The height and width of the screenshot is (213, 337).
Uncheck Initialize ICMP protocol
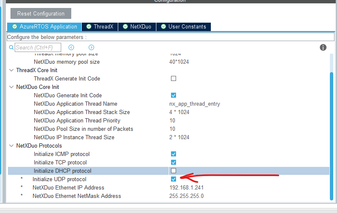click(174, 154)
